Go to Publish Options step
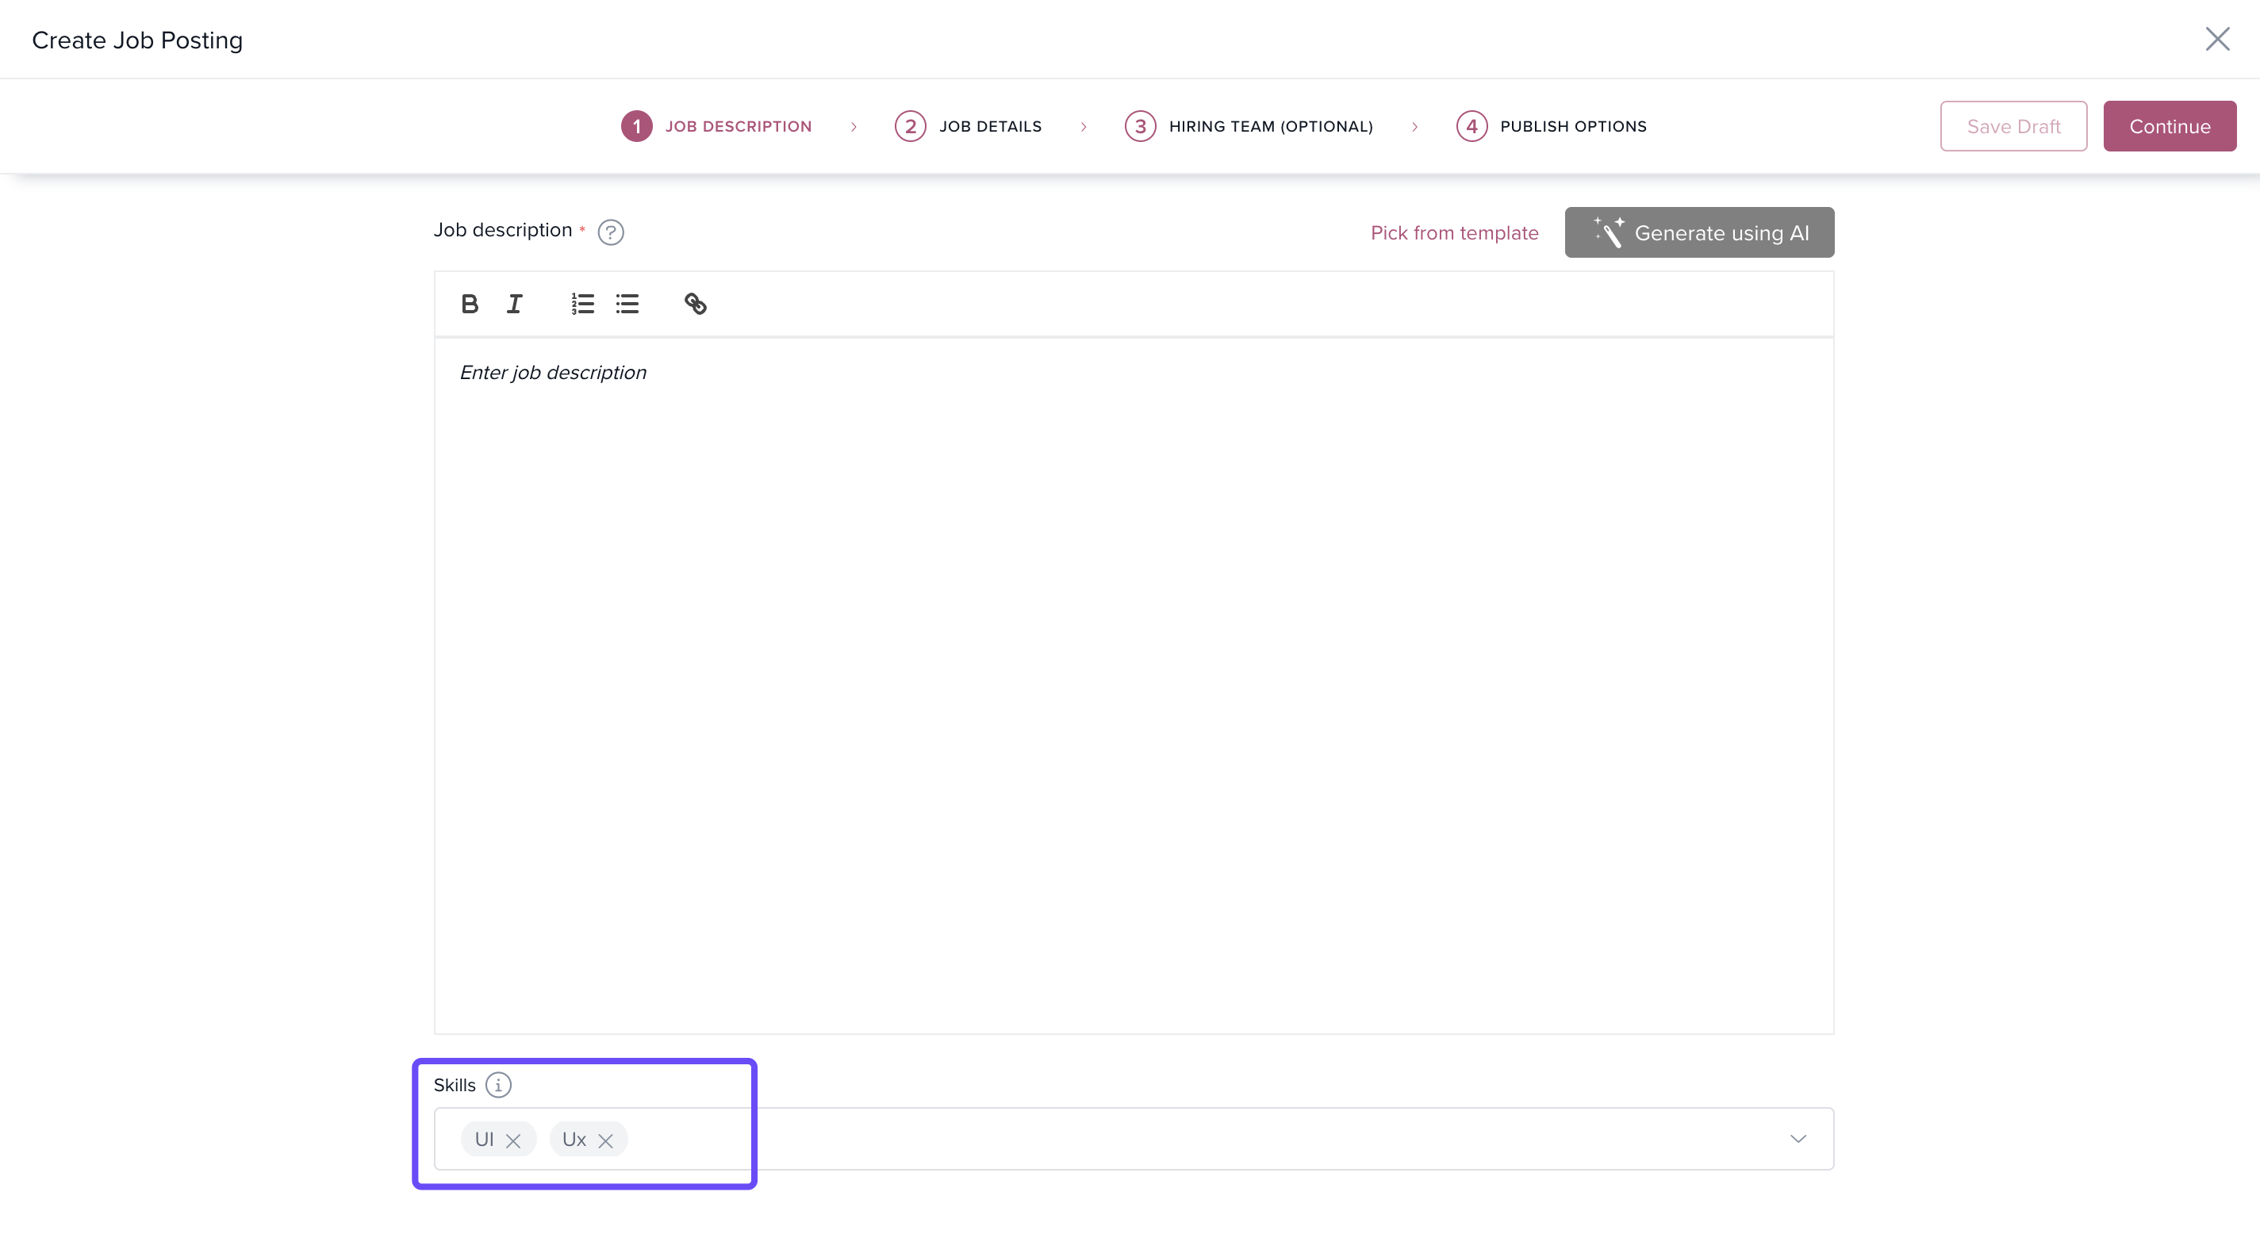The width and height of the screenshot is (2260, 1234). (x=1551, y=126)
